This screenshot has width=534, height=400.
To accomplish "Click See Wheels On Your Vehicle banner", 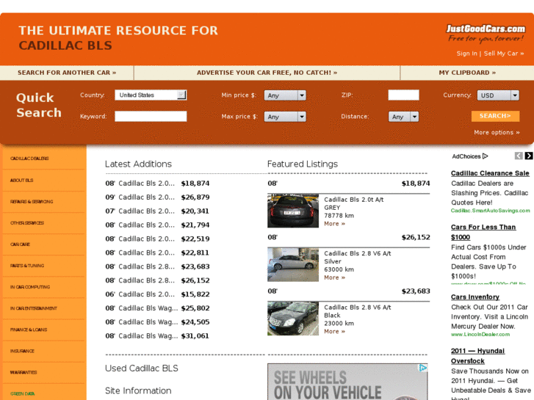I will click(347, 382).
